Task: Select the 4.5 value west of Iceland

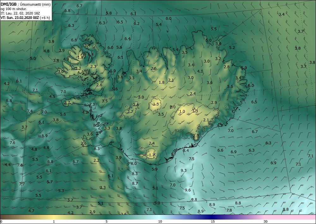Action: (x=52, y=96)
